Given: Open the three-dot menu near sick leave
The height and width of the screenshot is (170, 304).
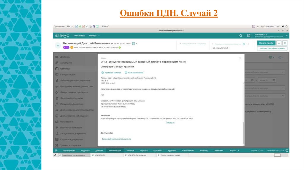Looking at the screenshot, I should [x=248, y=44].
